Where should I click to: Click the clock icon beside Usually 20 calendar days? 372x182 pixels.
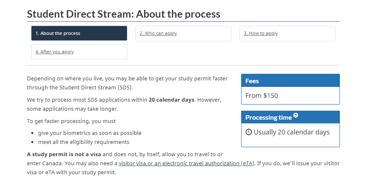[x=249, y=132]
